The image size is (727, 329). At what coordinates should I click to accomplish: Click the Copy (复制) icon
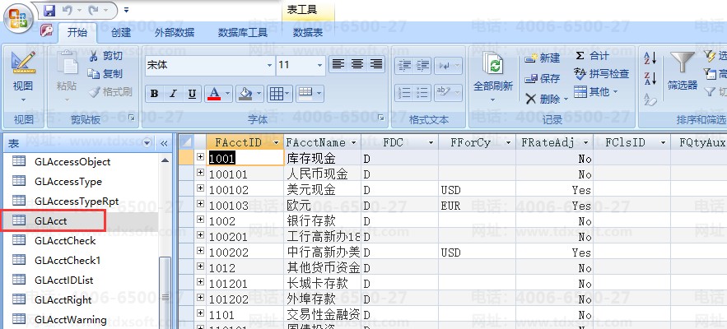pos(93,74)
